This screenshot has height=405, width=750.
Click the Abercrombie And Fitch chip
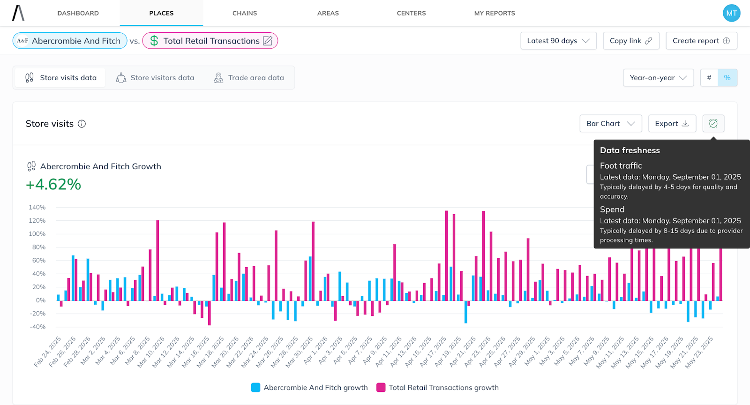(70, 41)
